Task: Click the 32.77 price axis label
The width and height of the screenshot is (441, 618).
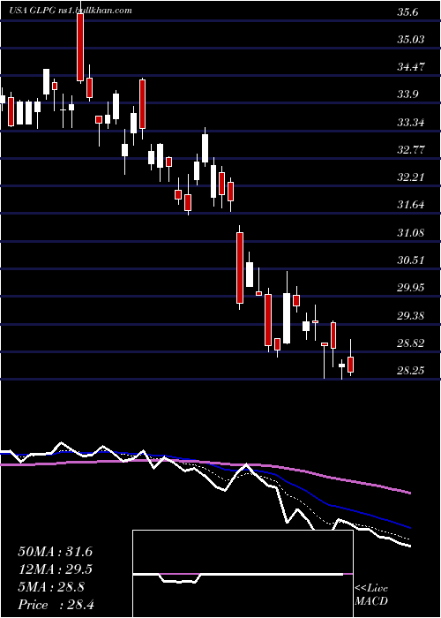Action: (412, 150)
